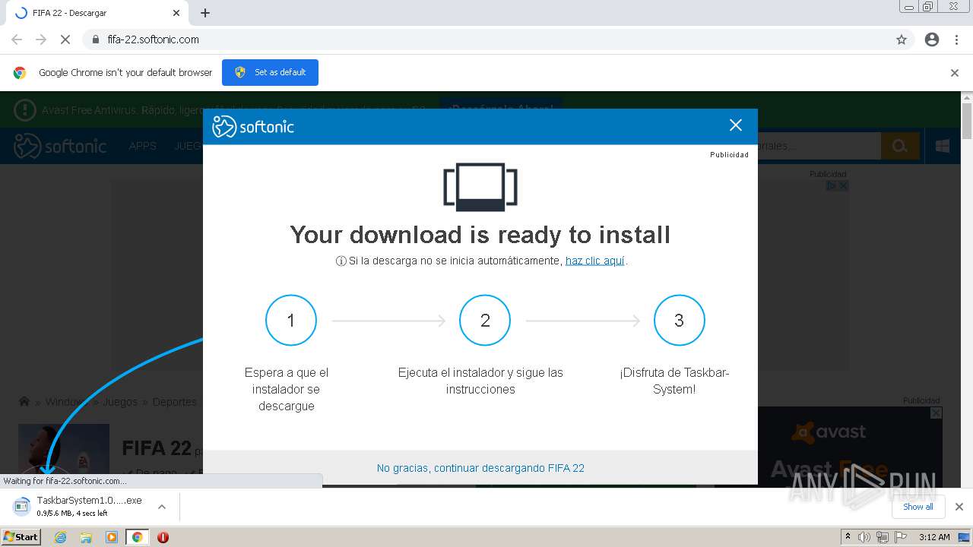Open volume control in system tray

[x=864, y=537]
